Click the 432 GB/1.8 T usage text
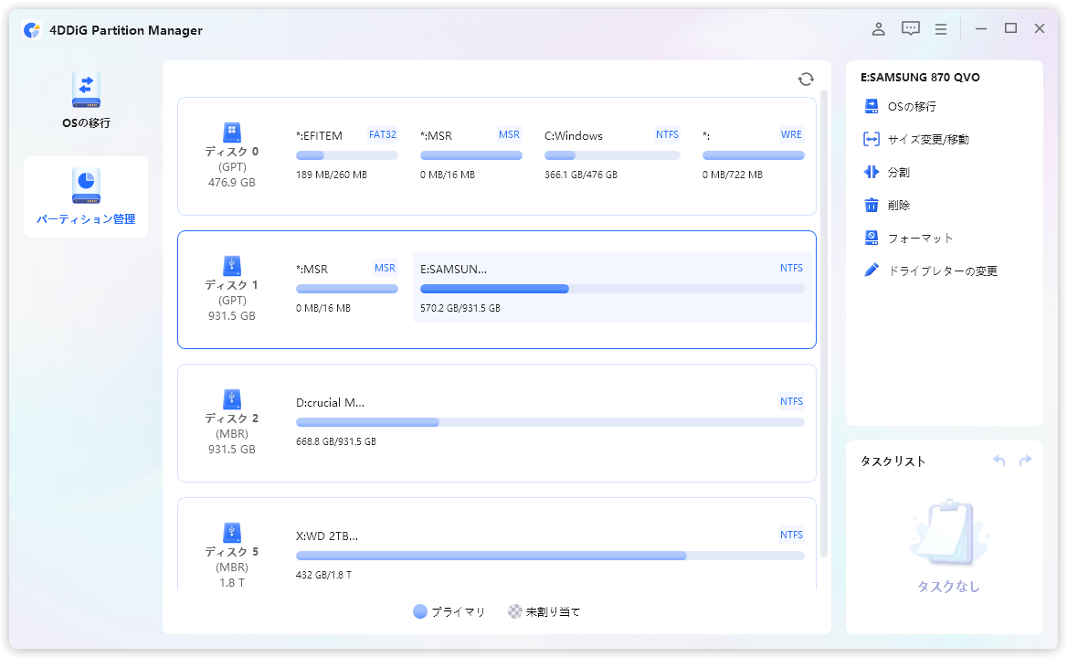The height and width of the screenshot is (658, 1067). point(323,575)
